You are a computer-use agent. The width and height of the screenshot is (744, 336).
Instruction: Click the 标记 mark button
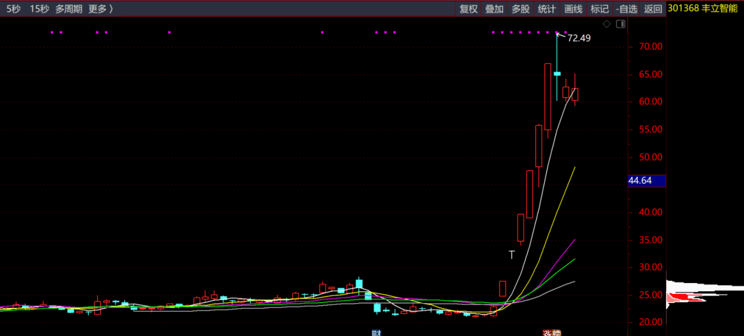599,8
